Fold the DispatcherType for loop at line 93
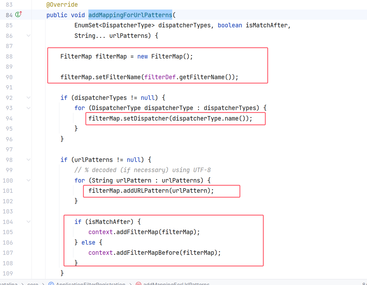367x285 pixels. point(29,108)
